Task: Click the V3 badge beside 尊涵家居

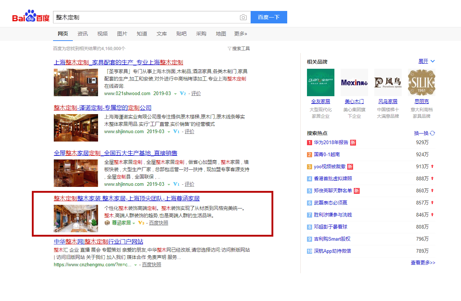Action: click(141, 223)
